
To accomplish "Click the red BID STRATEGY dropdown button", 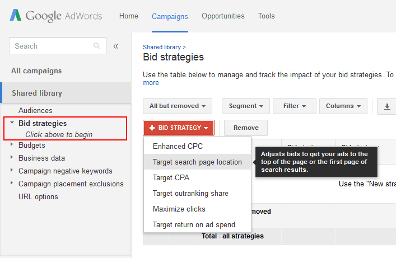I will coord(179,128).
